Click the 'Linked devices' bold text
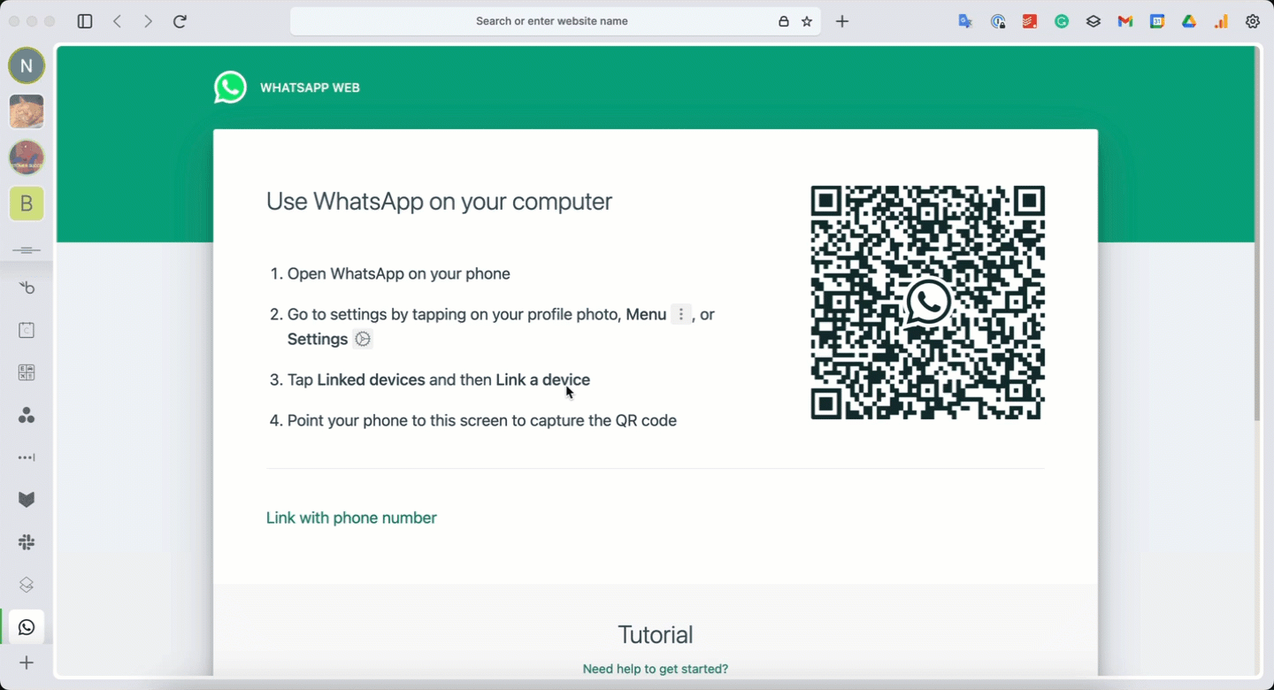Screen dimensions: 1274x690 pyautogui.click(x=371, y=379)
